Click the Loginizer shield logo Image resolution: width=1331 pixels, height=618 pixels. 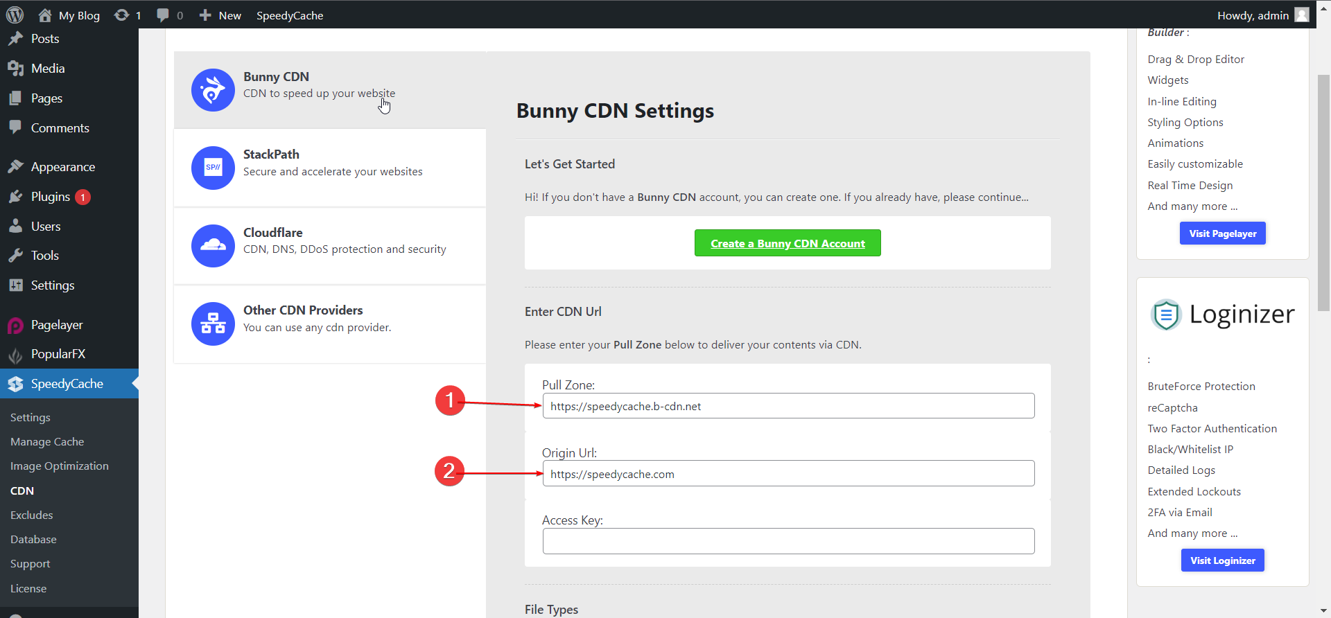1166,315
